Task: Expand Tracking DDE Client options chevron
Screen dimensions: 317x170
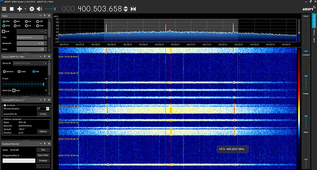Action: [40, 100]
